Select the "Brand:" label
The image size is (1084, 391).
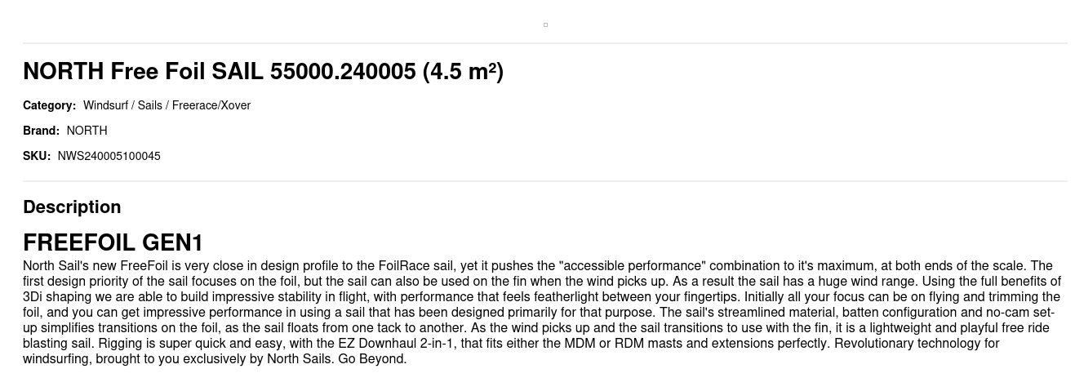click(41, 131)
